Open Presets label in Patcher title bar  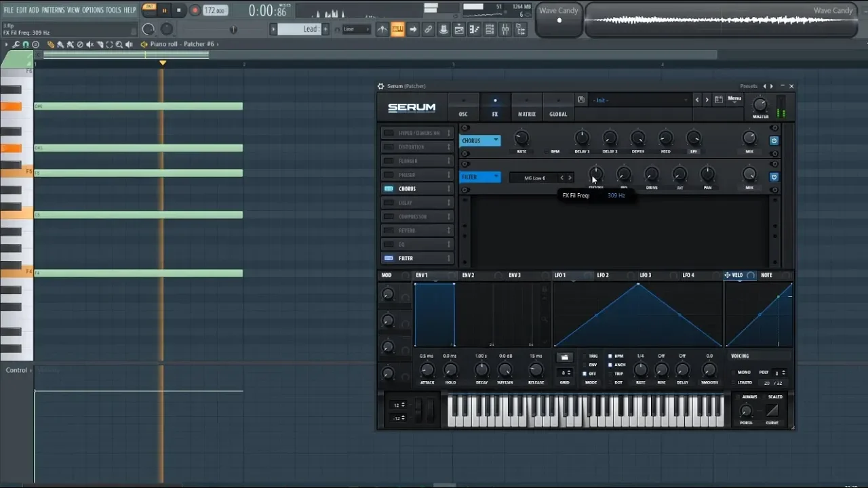pos(749,86)
